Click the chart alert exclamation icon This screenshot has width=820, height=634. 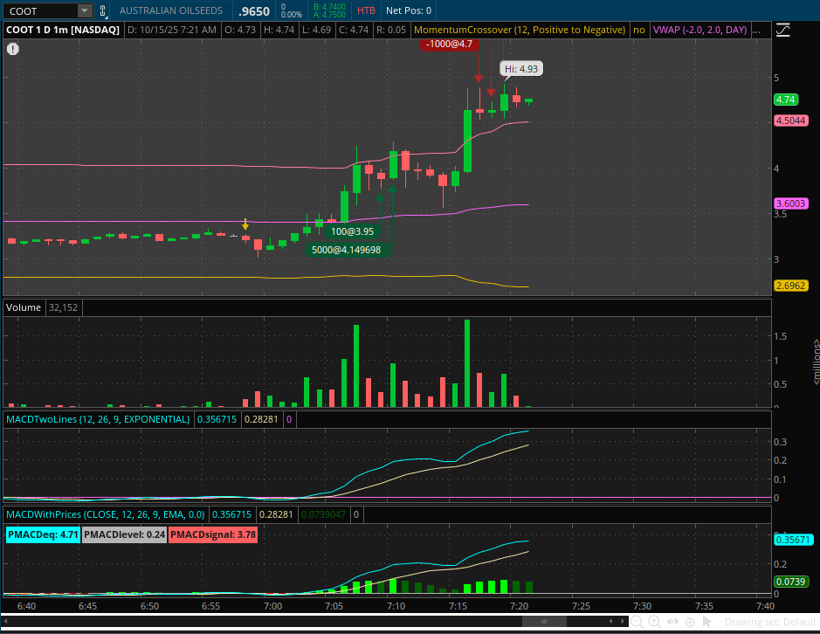coord(13,49)
